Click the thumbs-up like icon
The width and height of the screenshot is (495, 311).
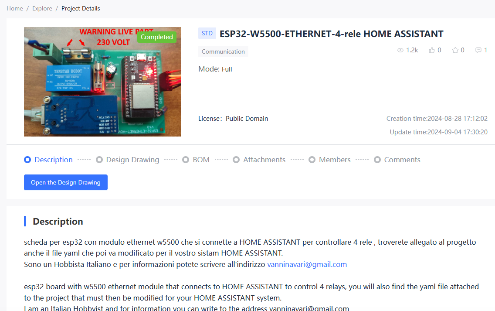pos(432,51)
